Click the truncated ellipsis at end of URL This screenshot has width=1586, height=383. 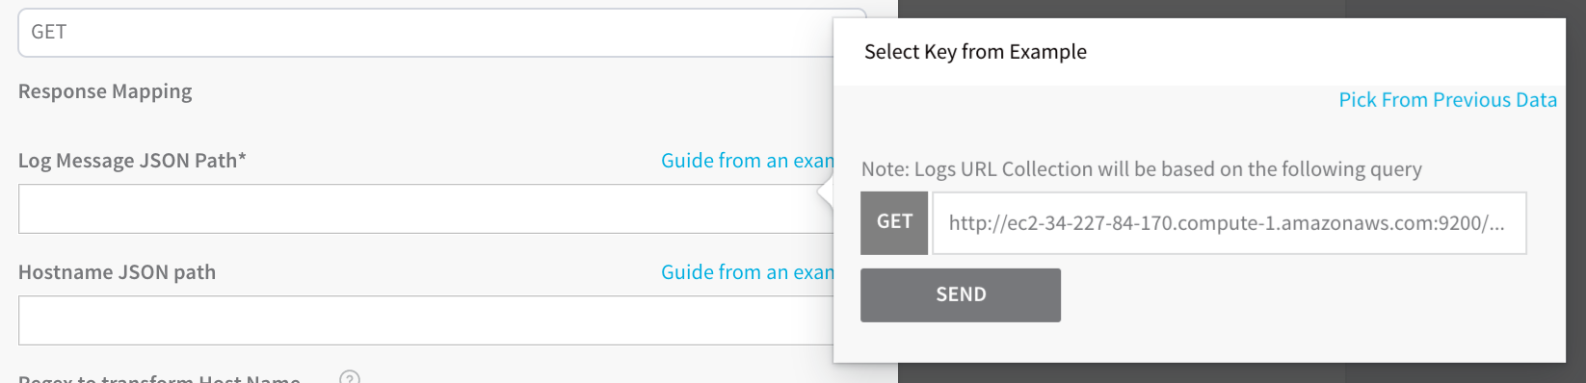(x=1495, y=225)
